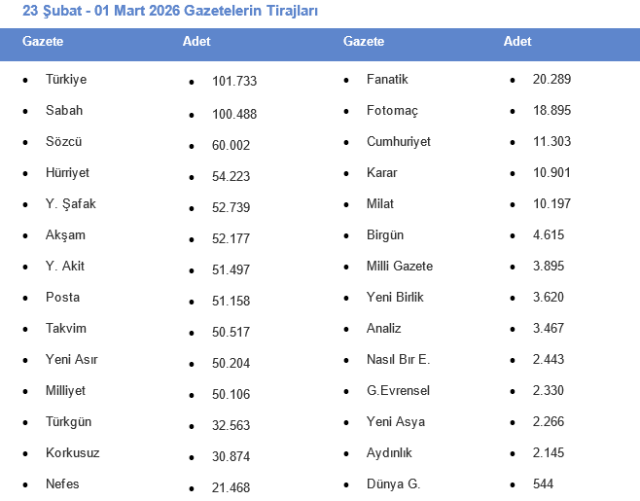Click the circulation figure 101.733
Image resolution: width=640 pixels, height=501 pixels.
coord(234,82)
